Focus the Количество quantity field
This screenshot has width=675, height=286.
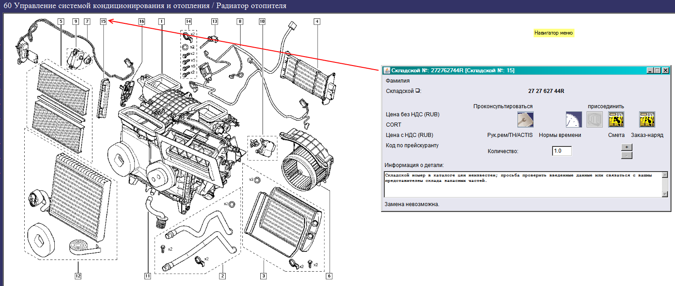[x=562, y=151]
